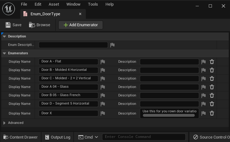The image size is (230, 142).
Task: Edit the Door C - Molded - 2 + 2 Vertical field
Action: 68,78
